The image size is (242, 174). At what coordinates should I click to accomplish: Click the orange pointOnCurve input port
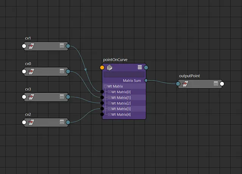(102, 67)
